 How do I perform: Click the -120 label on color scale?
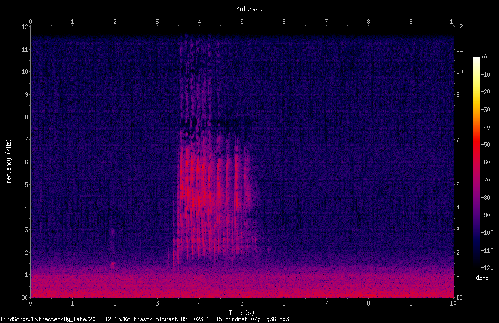487,267
